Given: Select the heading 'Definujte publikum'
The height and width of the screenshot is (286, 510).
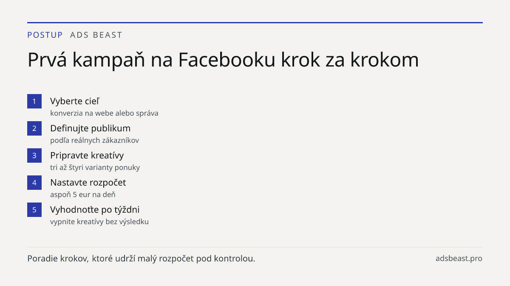Looking at the screenshot, I should (x=90, y=128).
